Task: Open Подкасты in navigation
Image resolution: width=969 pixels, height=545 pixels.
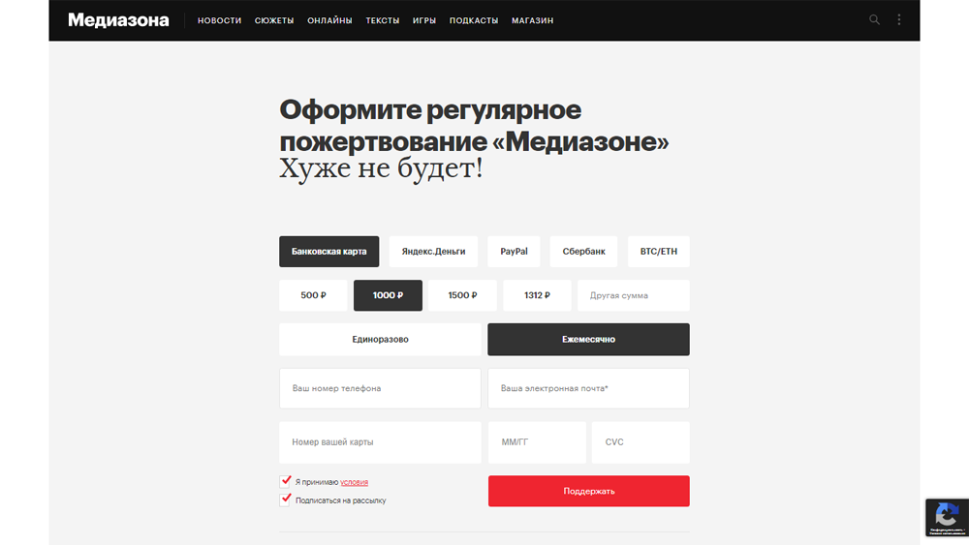Action: (474, 20)
